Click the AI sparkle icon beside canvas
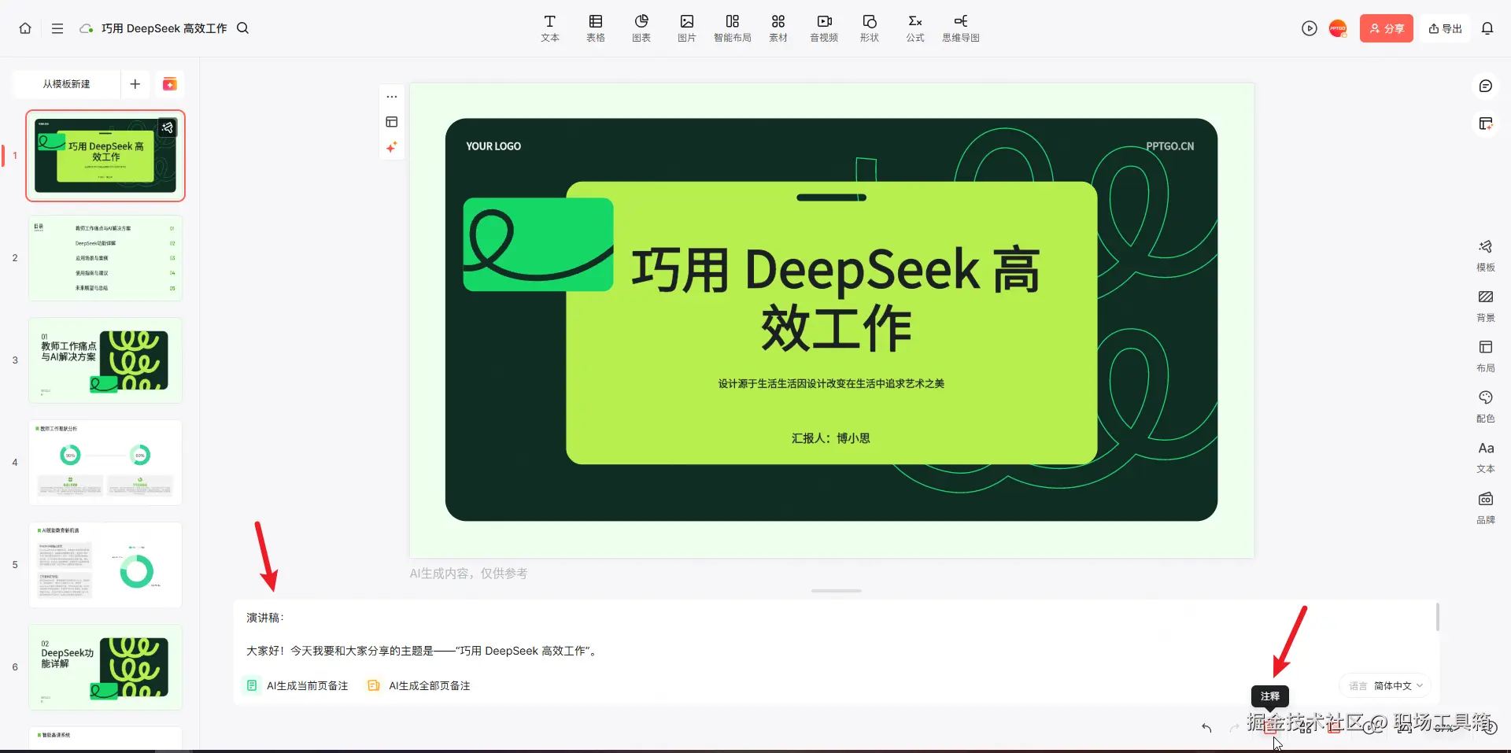Viewport: 1511px width, 753px height. click(x=392, y=147)
